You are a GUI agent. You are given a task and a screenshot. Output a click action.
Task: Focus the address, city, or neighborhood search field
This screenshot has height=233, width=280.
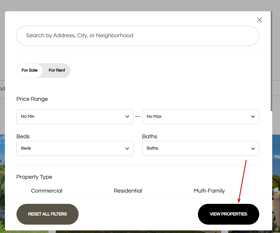(x=138, y=36)
